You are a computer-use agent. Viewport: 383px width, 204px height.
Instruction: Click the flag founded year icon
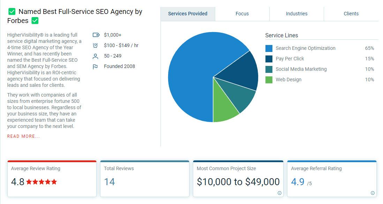(96, 67)
